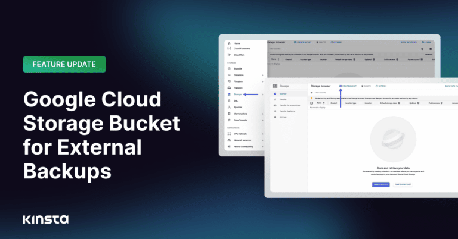Image resolution: width=458 pixels, height=239 pixels.
Task: Open the Learn link in back window
Action: pos(426,42)
